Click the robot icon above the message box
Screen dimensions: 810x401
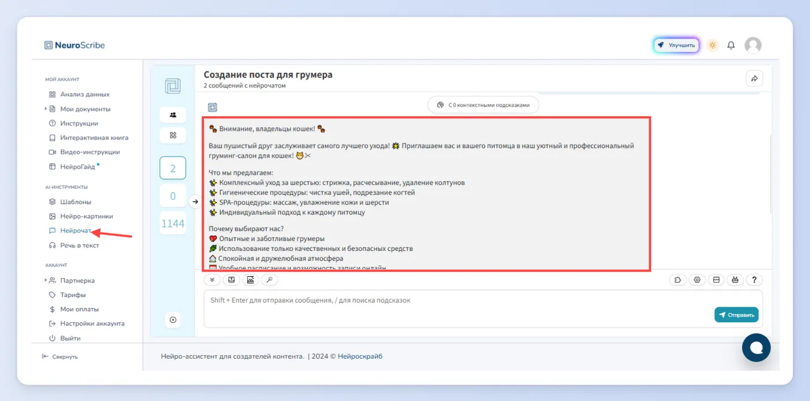[x=735, y=280]
